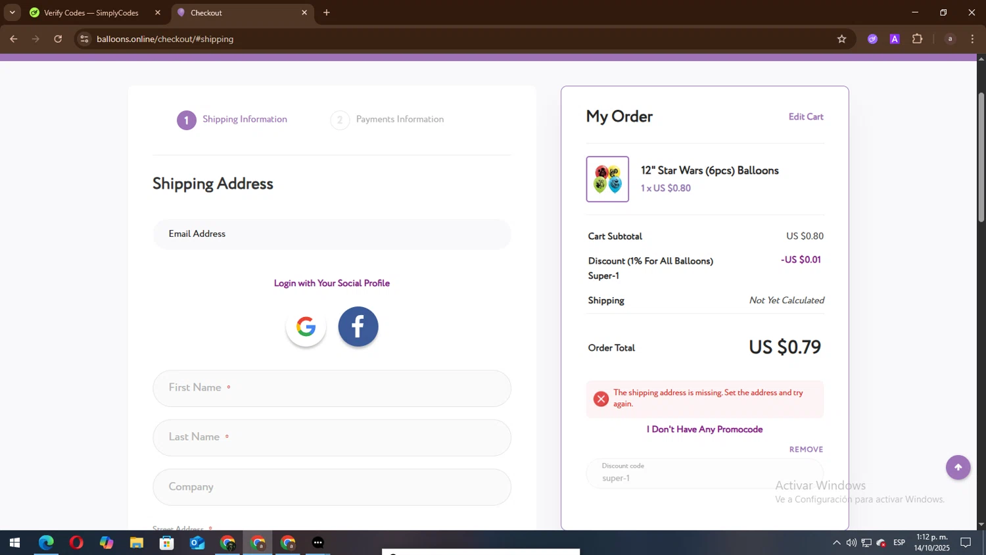
Task: Click 'I Don't Have Any Promocode'
Action: tap(705, 429)
